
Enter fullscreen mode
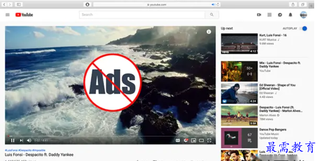click(x=209, y=140)
